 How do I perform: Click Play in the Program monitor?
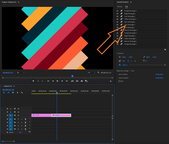coord(57,81)
